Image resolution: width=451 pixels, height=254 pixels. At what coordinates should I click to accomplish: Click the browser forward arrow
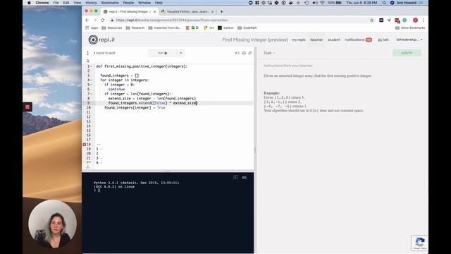95,20
